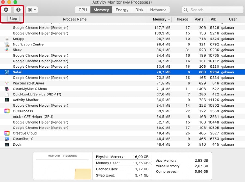The width and height of the screenshot is (245, 182).
Task: Select Chrome Helper row using 109,9 MB
Action: (x=122, y=33)
